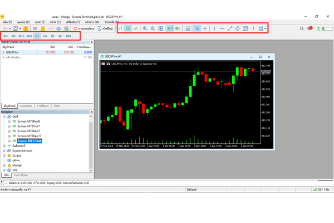Image resolution: width=334 pixels, height=223 pixels.
Task: Expand the Scripts tree node
Action: click(x=4, y=156)
